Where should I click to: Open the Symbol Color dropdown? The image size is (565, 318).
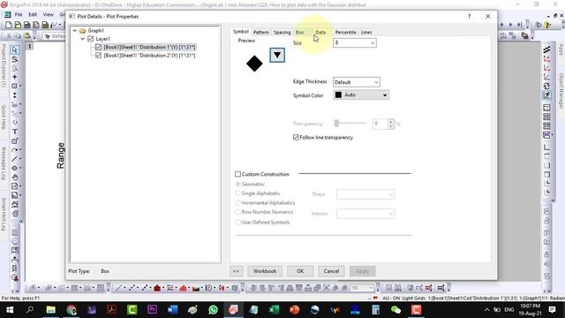[x=361, y=95]
